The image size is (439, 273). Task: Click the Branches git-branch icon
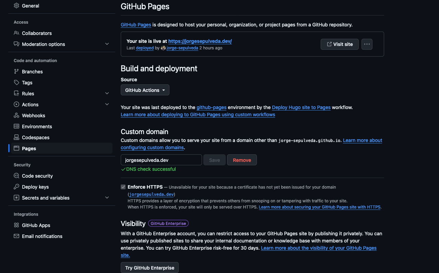point(16,72)
